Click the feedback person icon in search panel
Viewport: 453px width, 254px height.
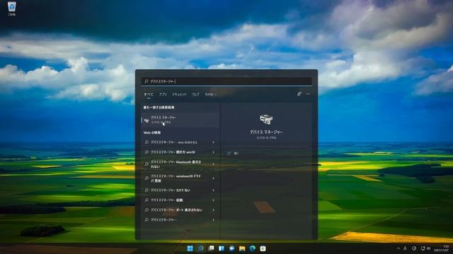299,94
